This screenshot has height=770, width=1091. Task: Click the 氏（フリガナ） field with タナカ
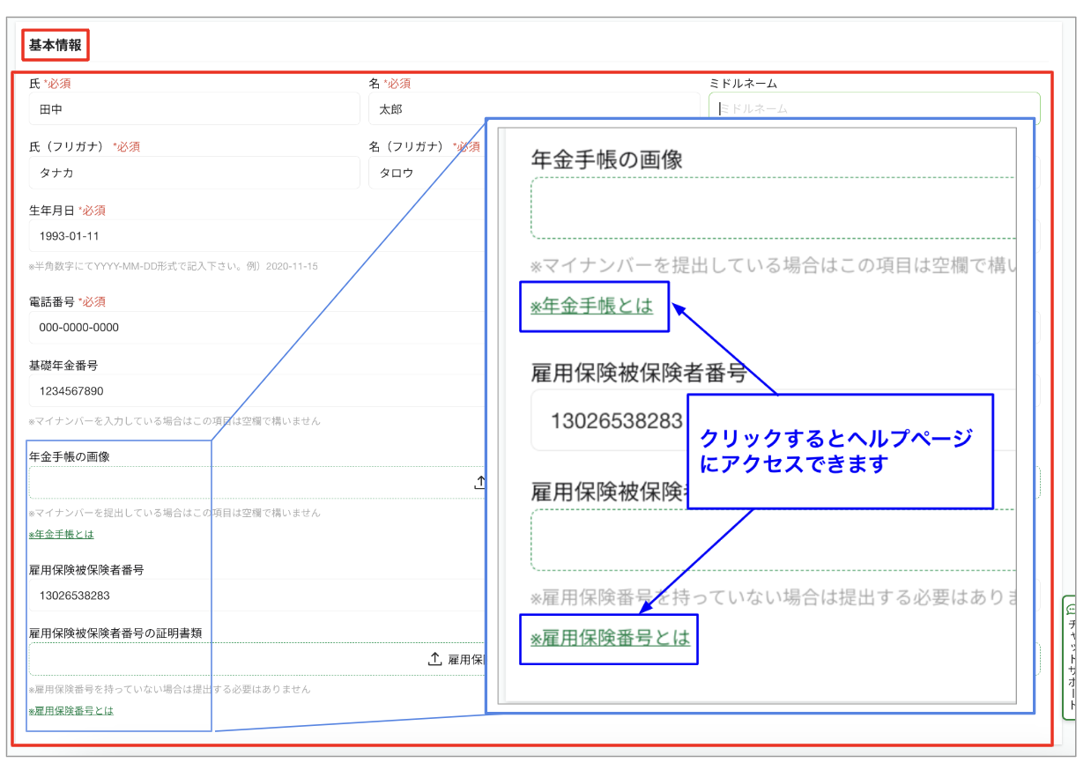195,173
